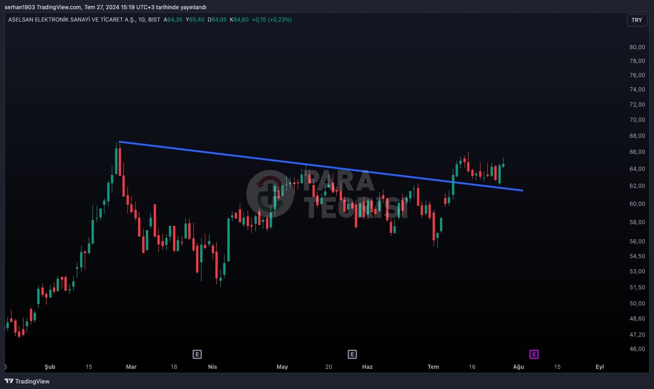Click the 16 date label on time axis
The height and width of the screenshot is (389, 654).
[472, 367]
